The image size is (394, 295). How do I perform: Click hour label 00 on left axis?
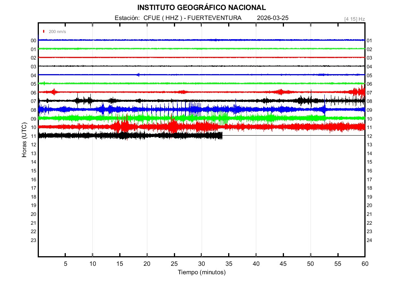(33, 41)
